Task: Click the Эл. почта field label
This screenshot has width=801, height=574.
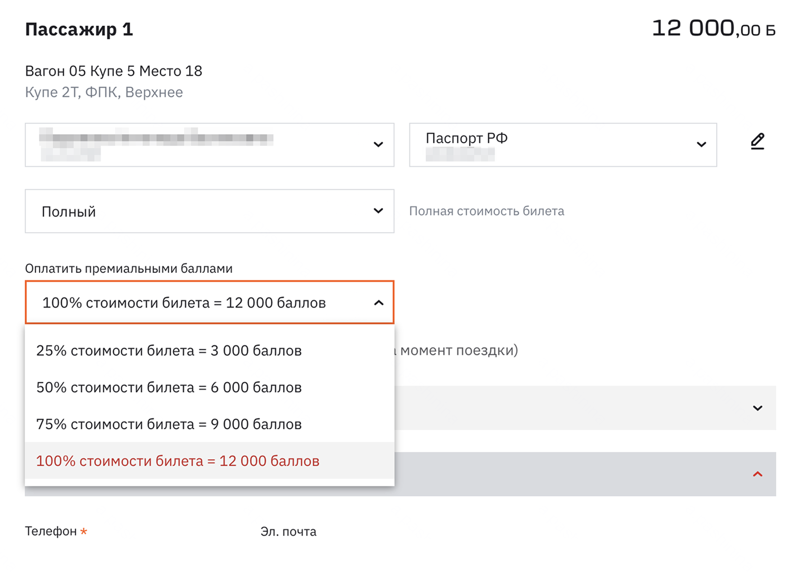Action: click(288, 532)
